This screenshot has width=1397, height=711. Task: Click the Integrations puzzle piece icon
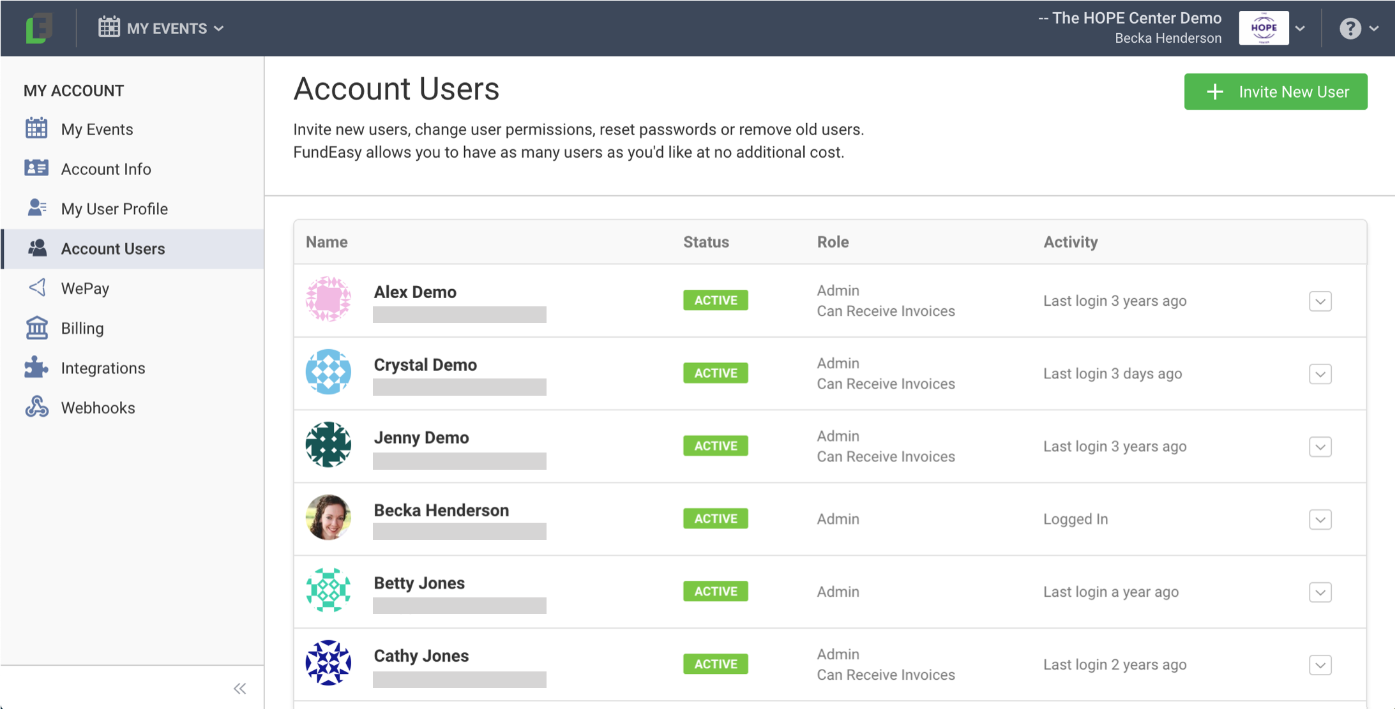click(x=36, y=368)
